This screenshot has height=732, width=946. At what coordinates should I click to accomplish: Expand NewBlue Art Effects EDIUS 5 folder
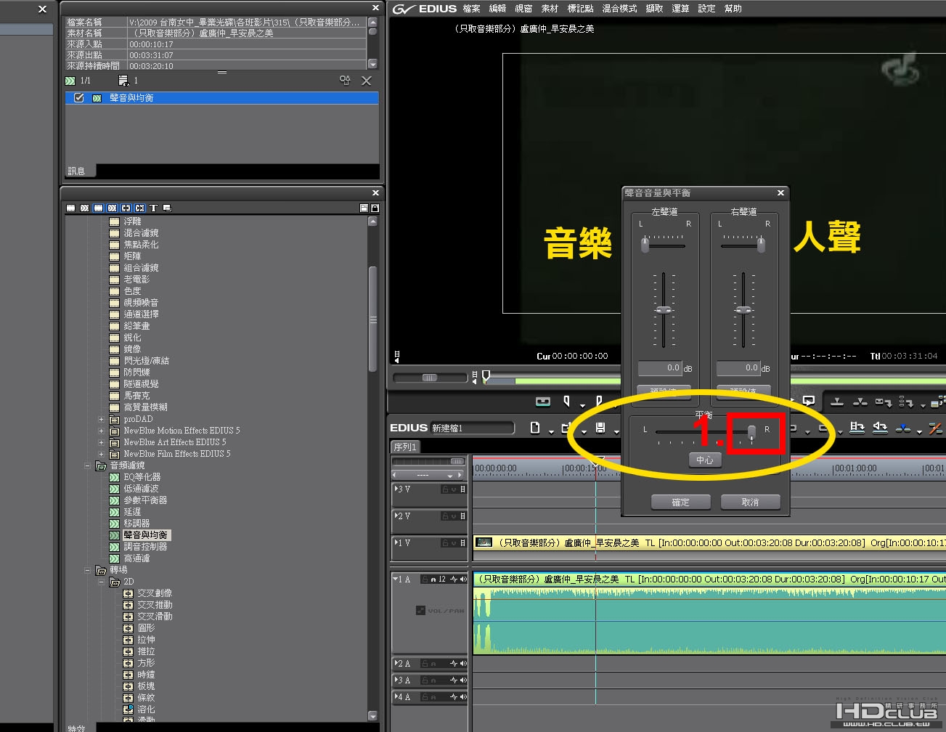(x=101, y=442)
